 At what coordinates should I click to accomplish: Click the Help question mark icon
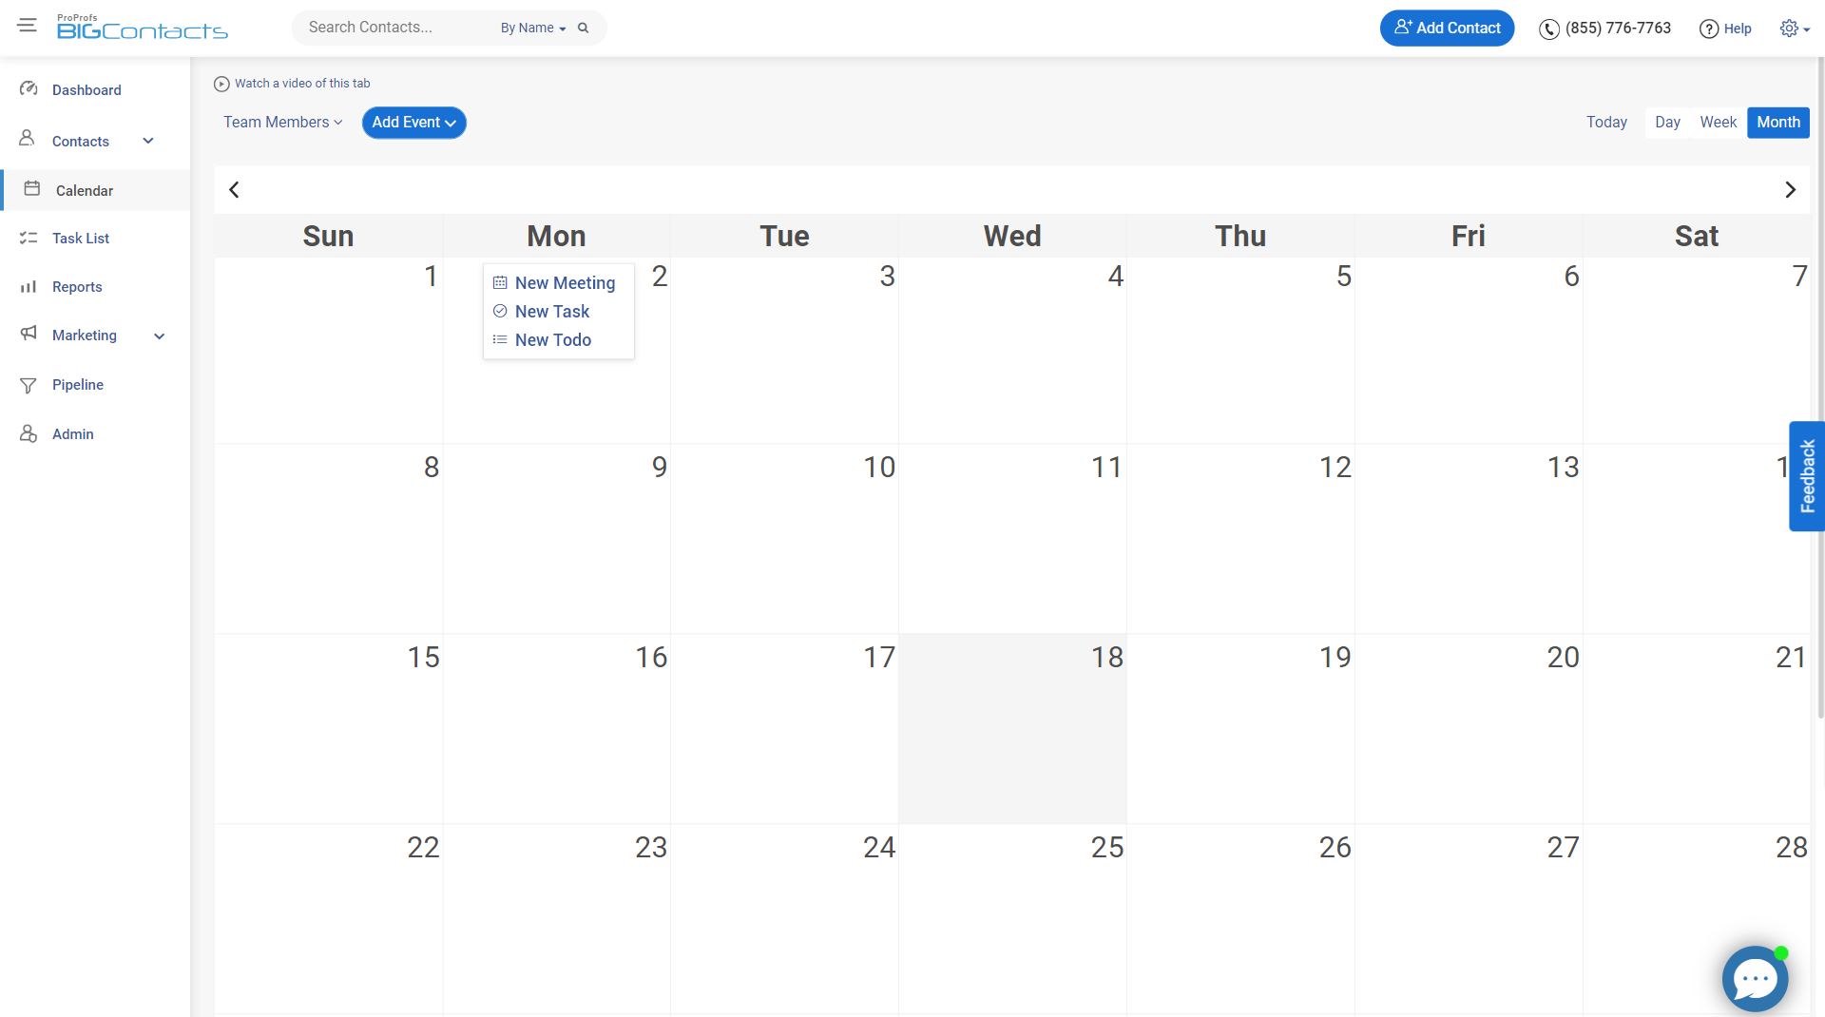[x=1709, y=29]
